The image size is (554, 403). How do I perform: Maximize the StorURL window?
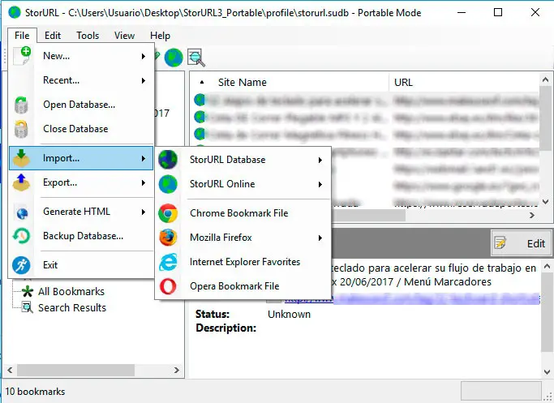[x=498, y=12]
